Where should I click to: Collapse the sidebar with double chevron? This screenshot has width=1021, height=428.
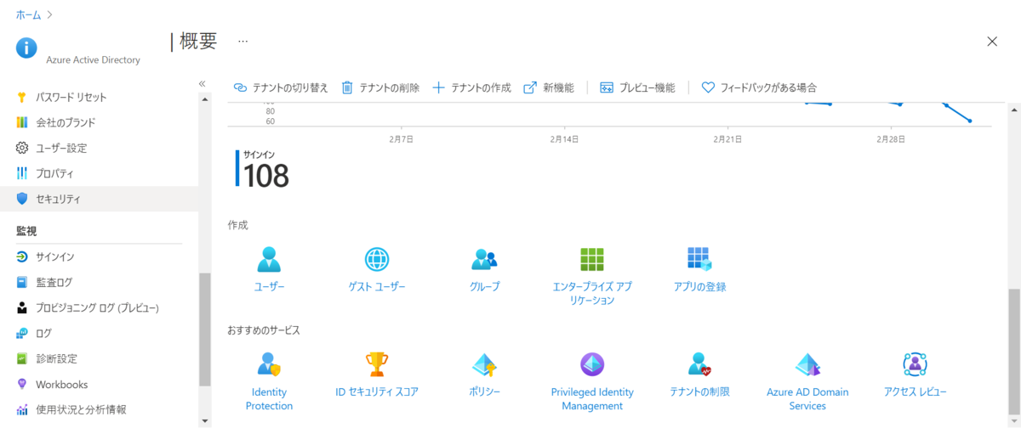coord(202,83)
